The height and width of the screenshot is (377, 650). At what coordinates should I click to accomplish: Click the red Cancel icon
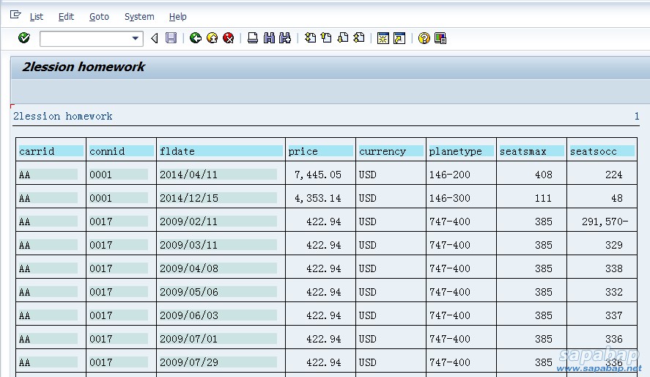229,38
